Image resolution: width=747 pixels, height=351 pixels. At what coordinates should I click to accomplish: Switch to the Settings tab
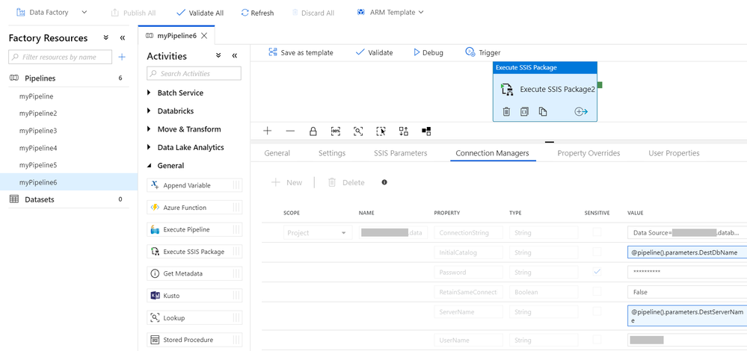pos(332,153)
